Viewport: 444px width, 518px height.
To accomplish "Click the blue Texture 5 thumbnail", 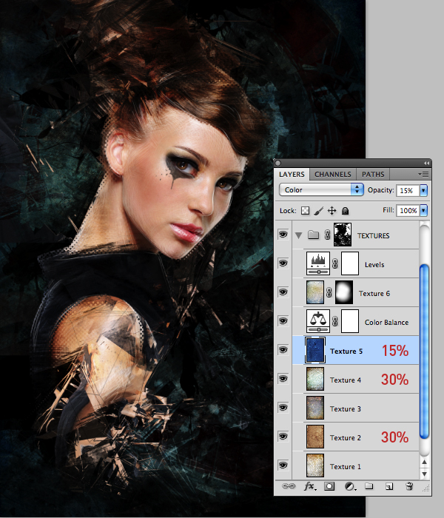I will (315, 350).
